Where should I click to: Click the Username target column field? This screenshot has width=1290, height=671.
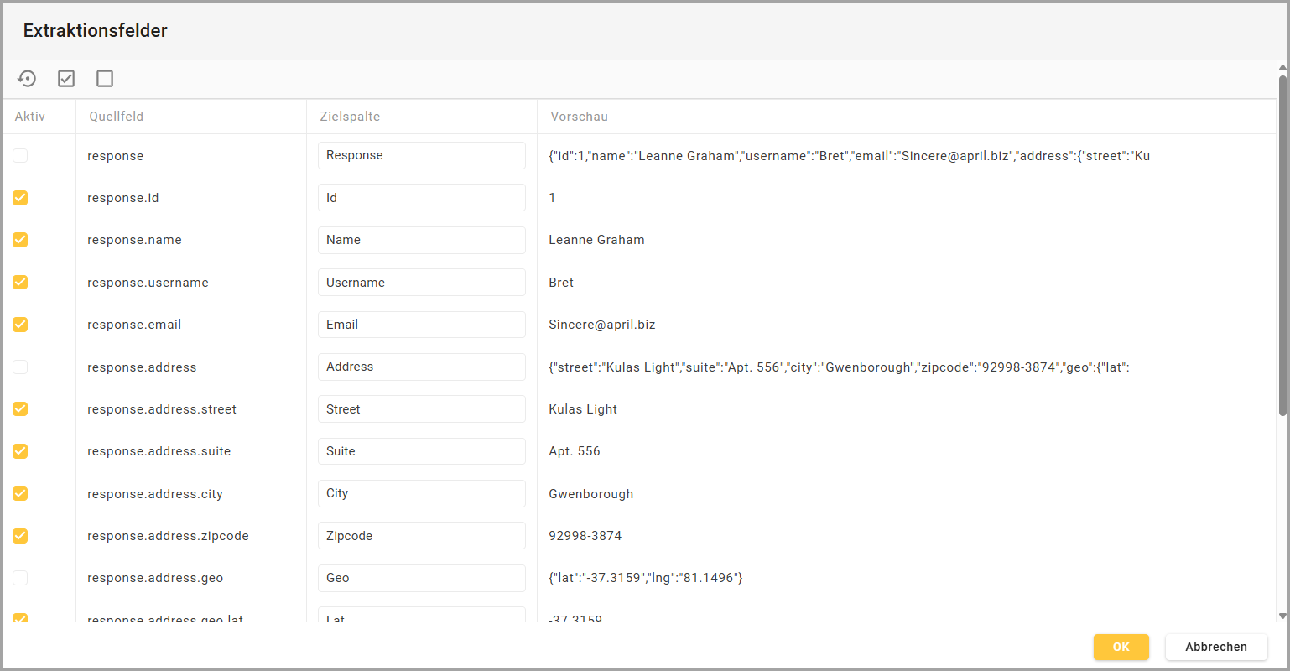(421, 283)
